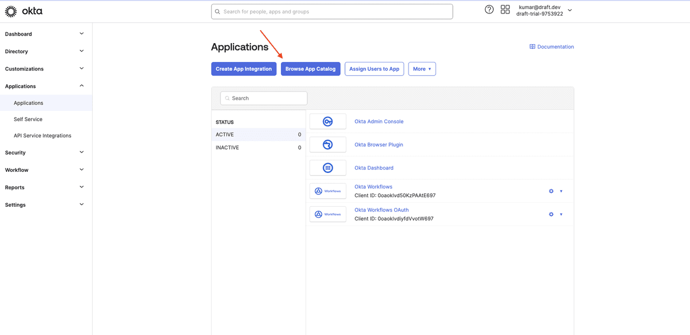This screenshot has width=690, height=335.
Task: Open the settings gear for Okta Workflows OAuth
Action: pos(551,214)
